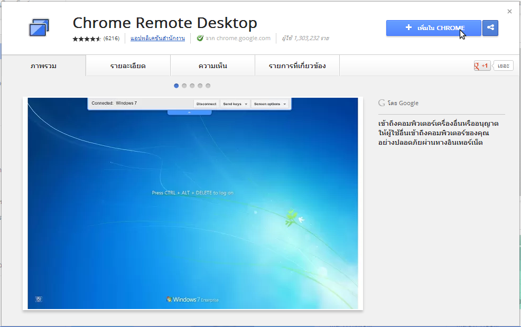Viewport: 521px width, 327px height.
Task: Click the Thai extension description paragraph
Action: 438,133
